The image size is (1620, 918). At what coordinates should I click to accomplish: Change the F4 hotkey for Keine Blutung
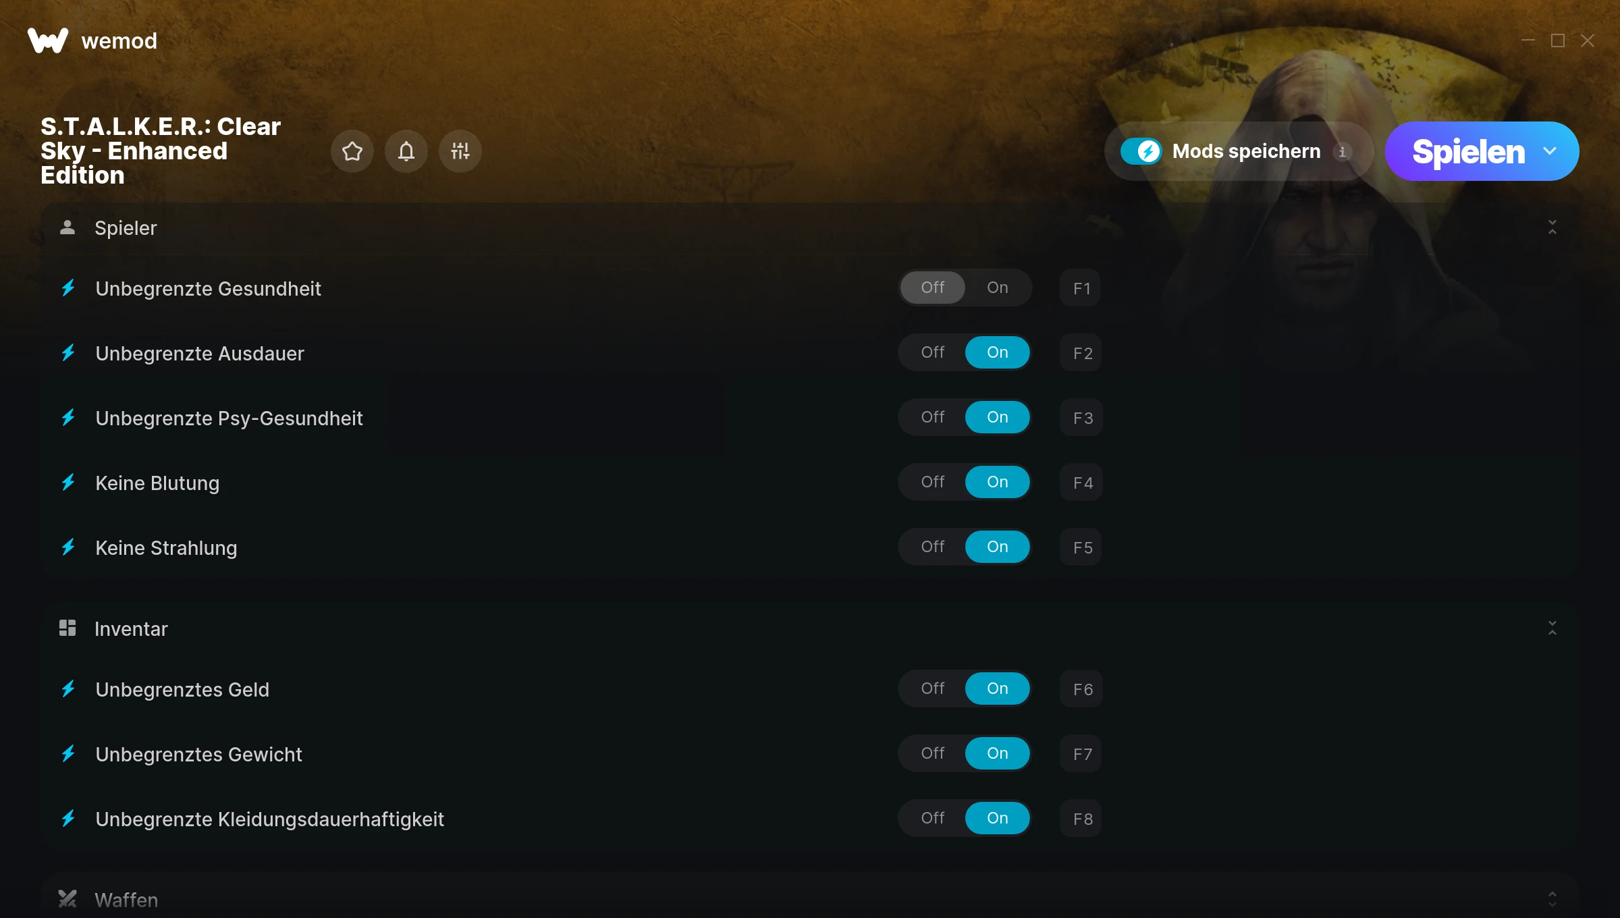(1081, 482)
